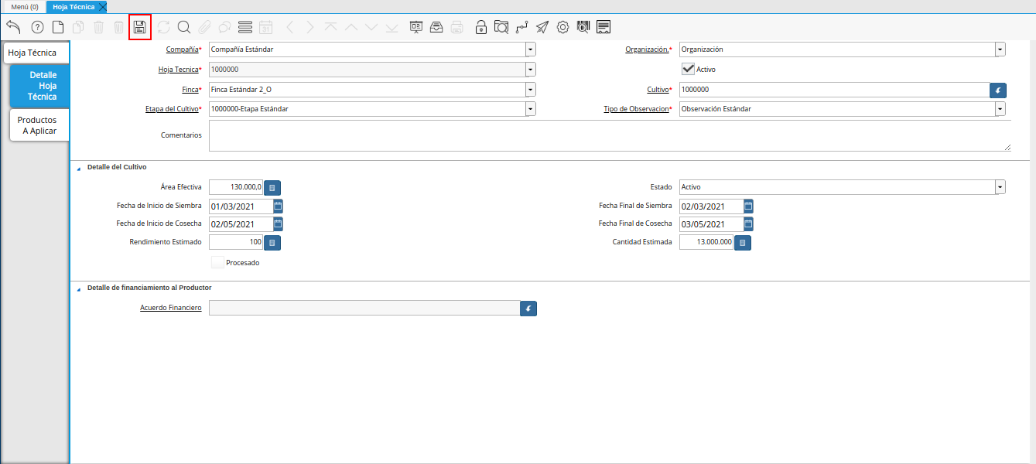The height and width of the screenshot is (464, 1036).
Task: Switch to Detalle Hoja Técnica tab
Action: coord(40,86)
